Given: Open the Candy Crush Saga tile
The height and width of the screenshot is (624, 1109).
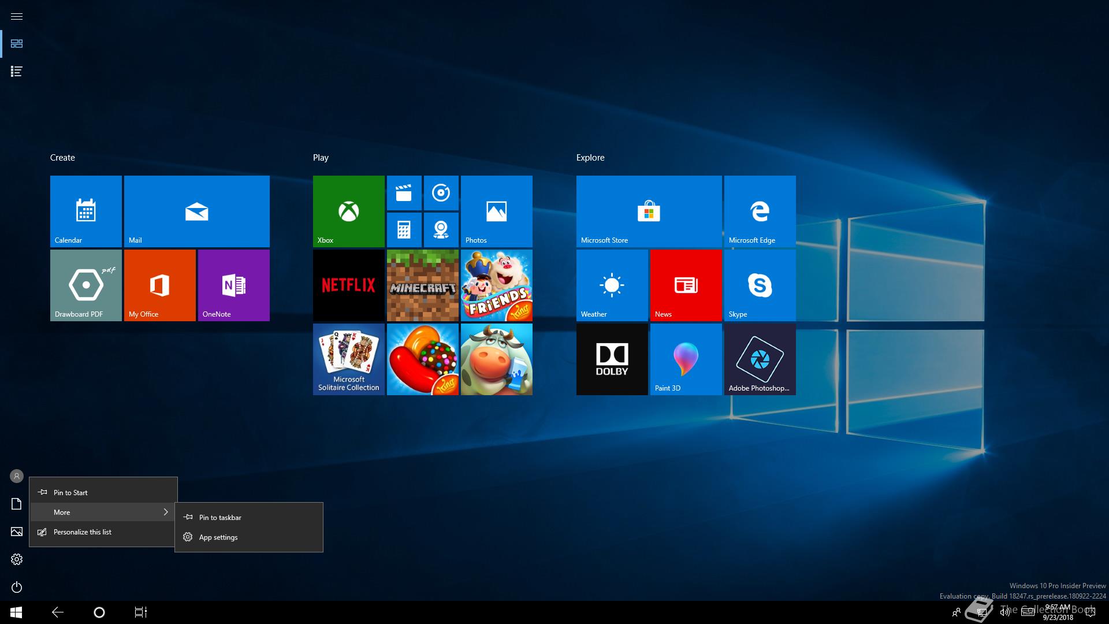Looking at the screenshot, I should pyautogui.click(x=423, y=359).
